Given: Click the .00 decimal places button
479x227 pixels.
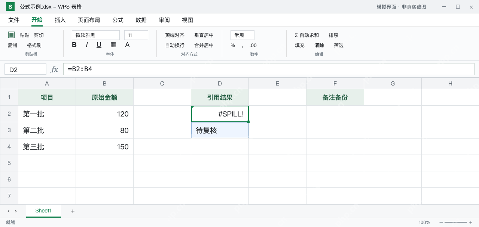Looking at the screenshot, I should 253,45.
